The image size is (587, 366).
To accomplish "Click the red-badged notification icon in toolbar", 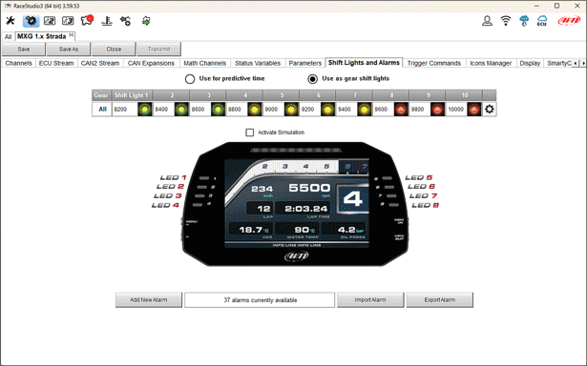I will pyautogui.click(x=87, y=20).
